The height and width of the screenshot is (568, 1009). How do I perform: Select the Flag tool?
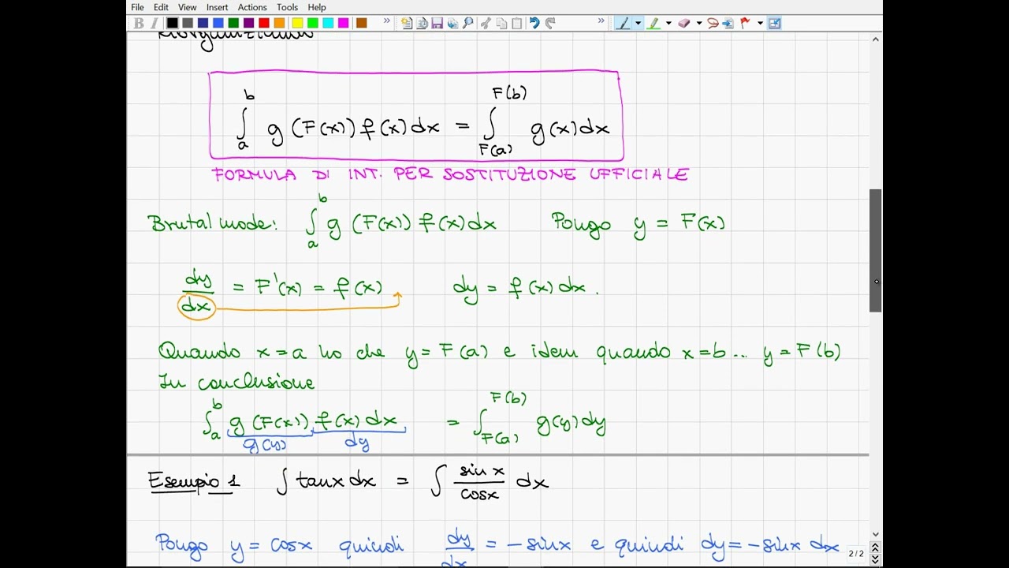coord(745,23)
